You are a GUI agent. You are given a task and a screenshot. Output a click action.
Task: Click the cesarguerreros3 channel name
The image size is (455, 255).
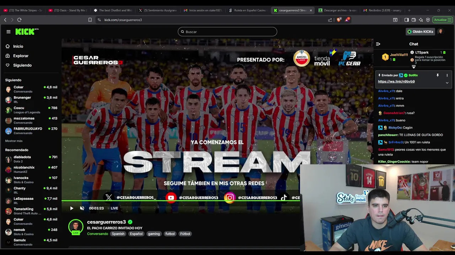(107, 222)
